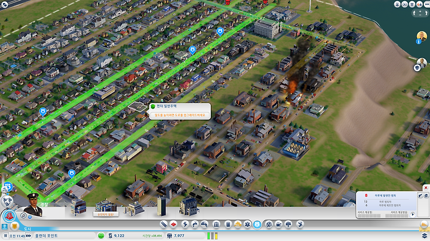Open the Education menu icon
430x241 pixels.
pyautogui.click(x=269, y=224)
